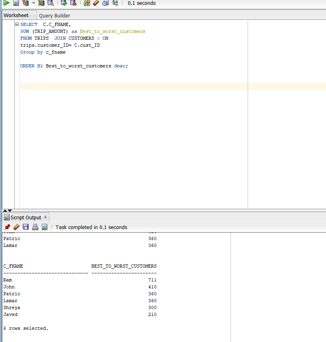The image size is (326, 342).
Task: Pin the Script Output panel
Action: 7,227
